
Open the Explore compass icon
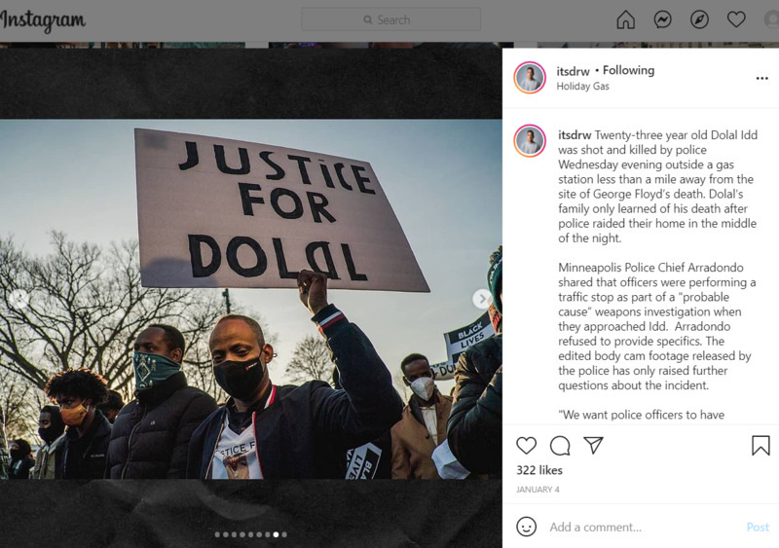tap(699, 19)
